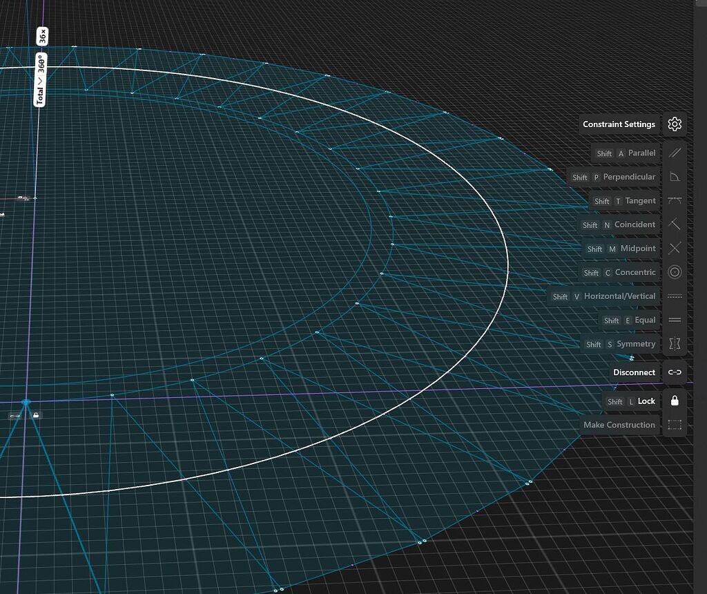Apply the Concentric constraint icon
Screen dimensions: 707x594
point(675,272)
